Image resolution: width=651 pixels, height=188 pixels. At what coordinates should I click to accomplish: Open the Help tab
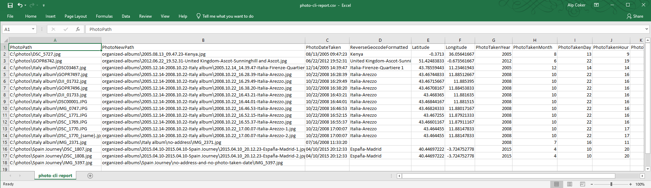point(183,16)
